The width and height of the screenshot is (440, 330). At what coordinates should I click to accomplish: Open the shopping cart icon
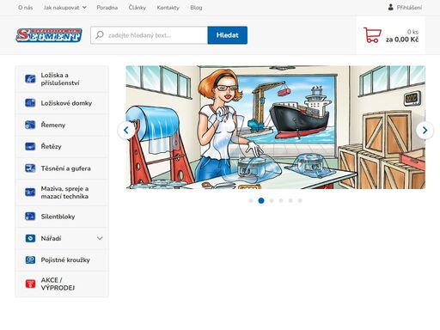tap(372, 35)
